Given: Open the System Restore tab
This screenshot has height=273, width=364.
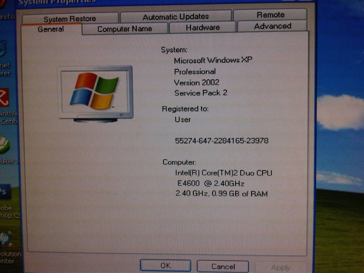Looking at the screenshot, I should pos(70,18).
